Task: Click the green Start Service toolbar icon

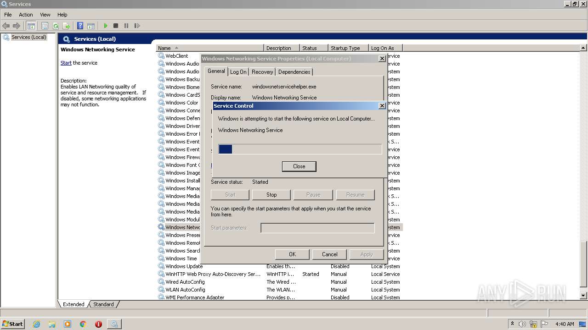Action: [106, 26]
